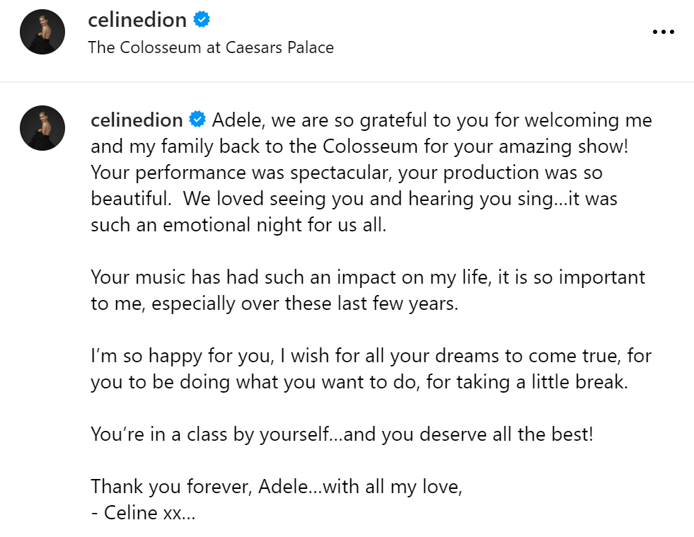The image size is (694, 537).
Task: Click the "Thank you forever, Adele" line
Action: pyautogui.click(x=277, y=487)
